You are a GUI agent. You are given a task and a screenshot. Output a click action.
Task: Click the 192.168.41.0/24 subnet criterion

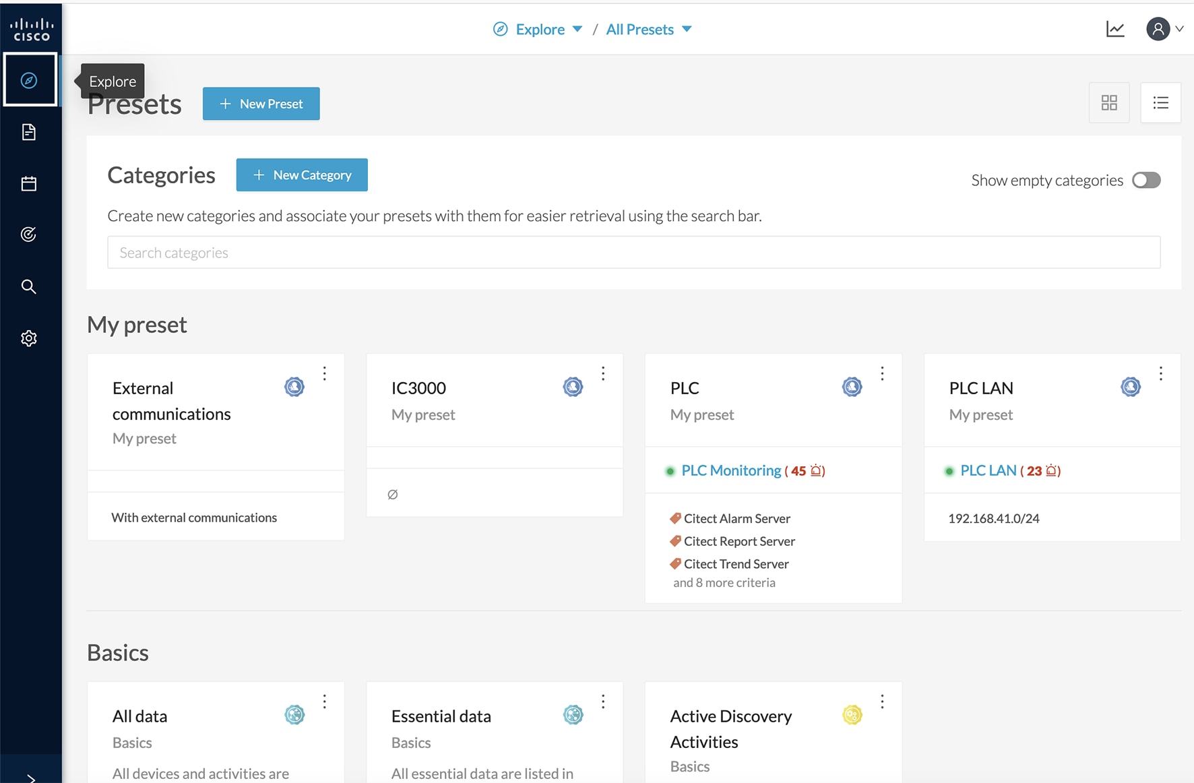coord(994,518)
